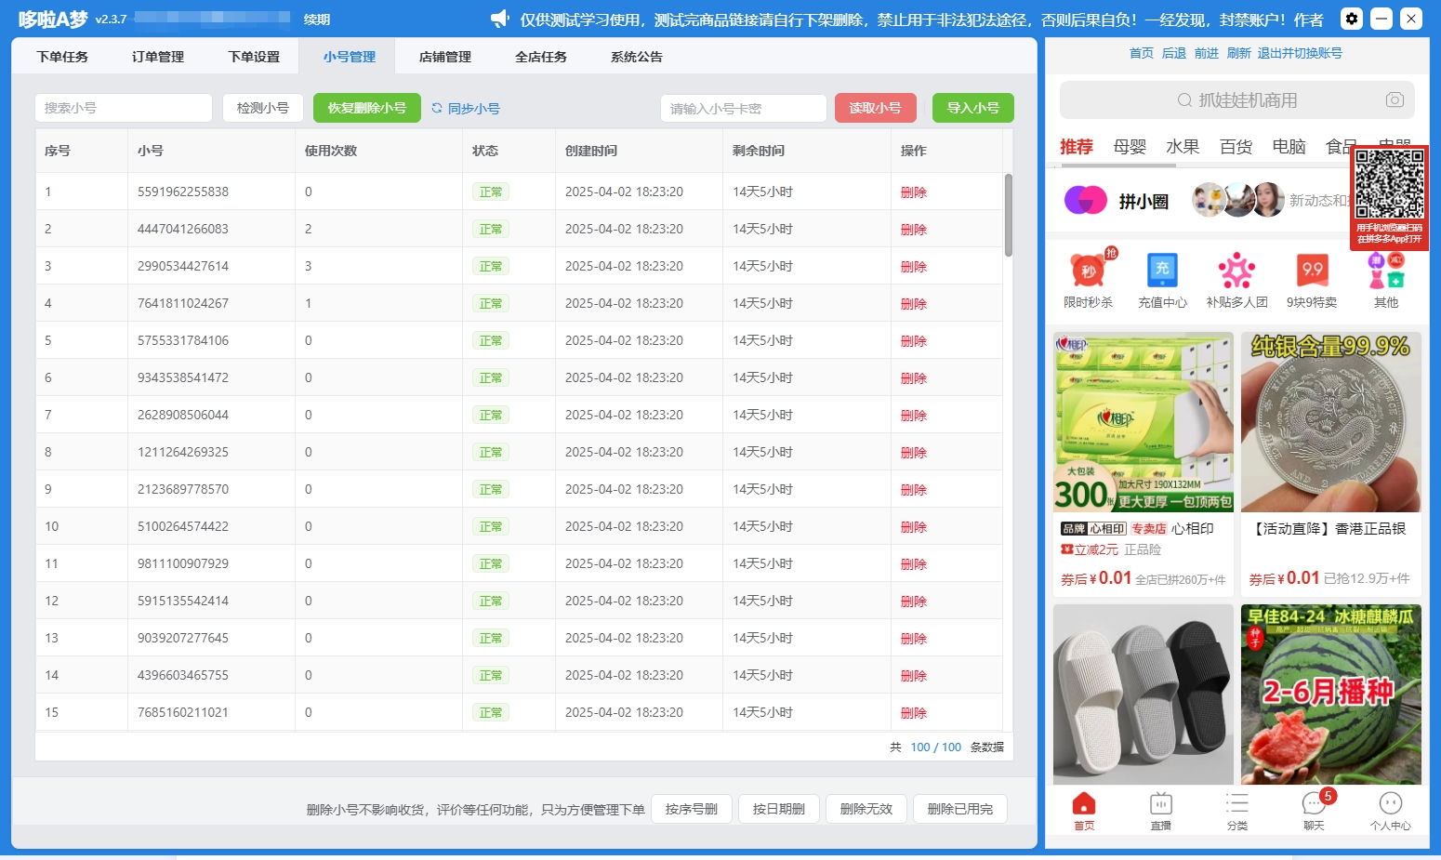This screenshot has height=860, width=1441.
Task: Select 母婴 category tab
Action: [1130, 147]
